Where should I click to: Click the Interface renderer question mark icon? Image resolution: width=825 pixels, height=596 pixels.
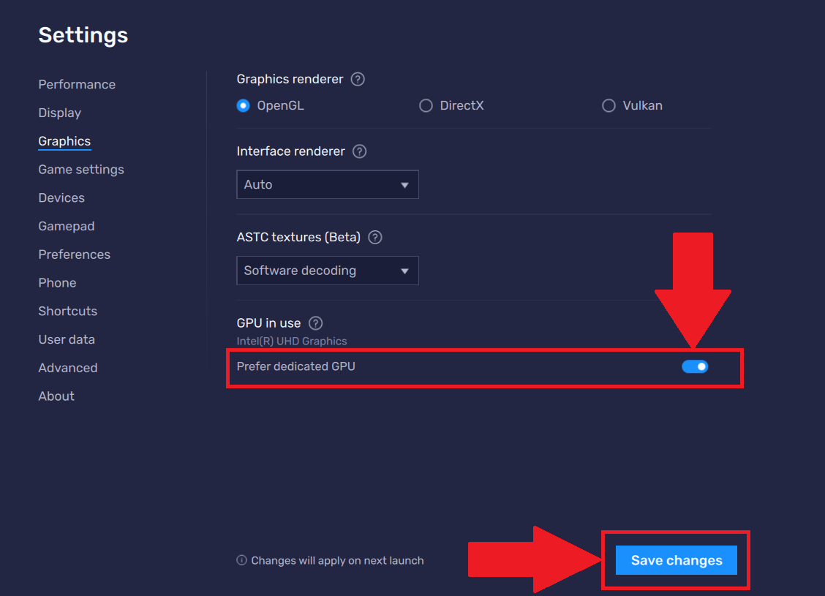coord(359,151)
